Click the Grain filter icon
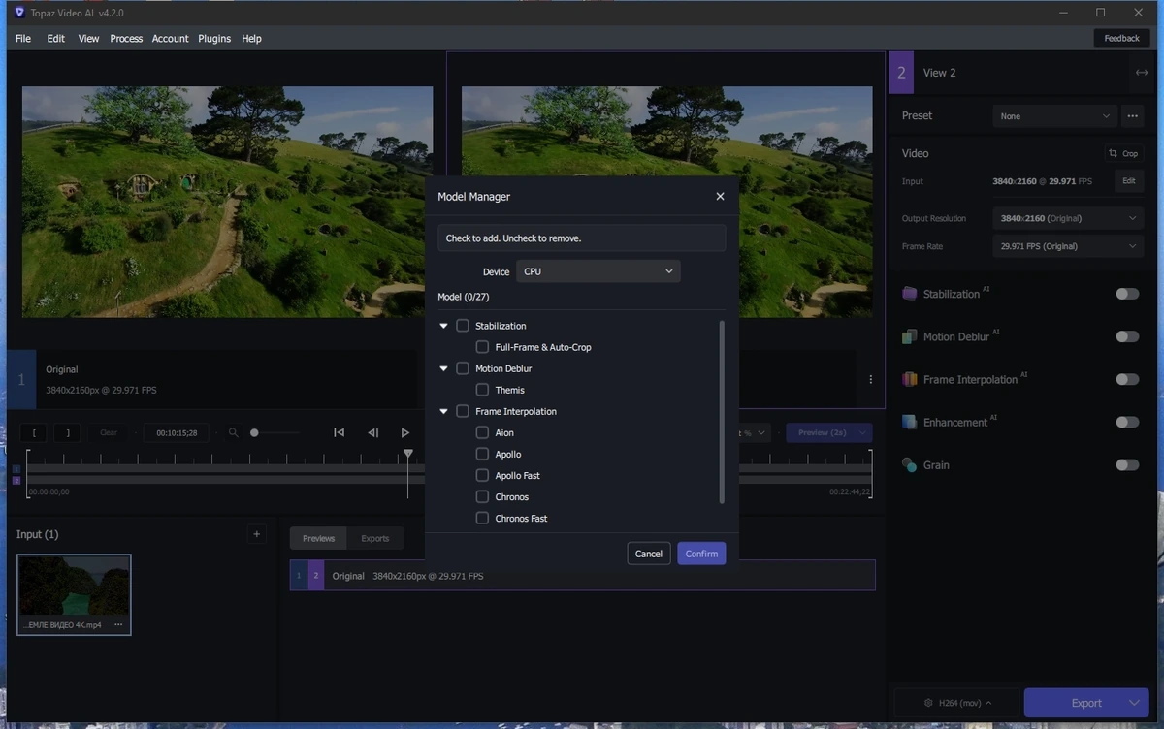Viewport: 1164px width, 729px height. pos(909,464)
